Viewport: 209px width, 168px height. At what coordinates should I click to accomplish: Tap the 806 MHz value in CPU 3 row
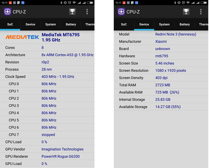point(49,106)
